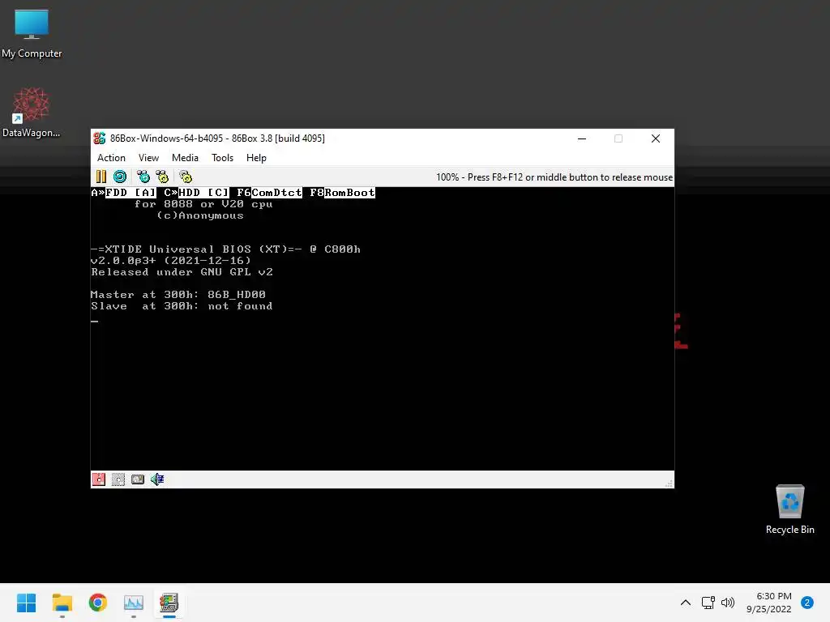
Task: Send Ctrl+Alt+Esc via toolbar icon
Action: (162, 177)
